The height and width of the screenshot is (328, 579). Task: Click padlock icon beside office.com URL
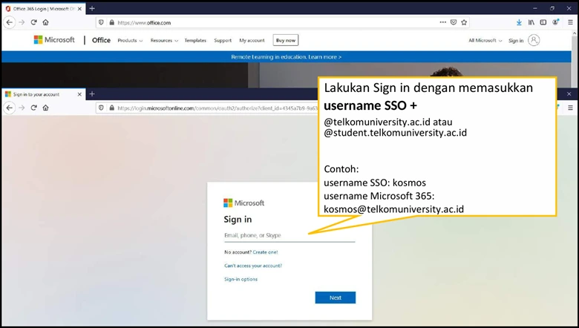coord(111,22)
